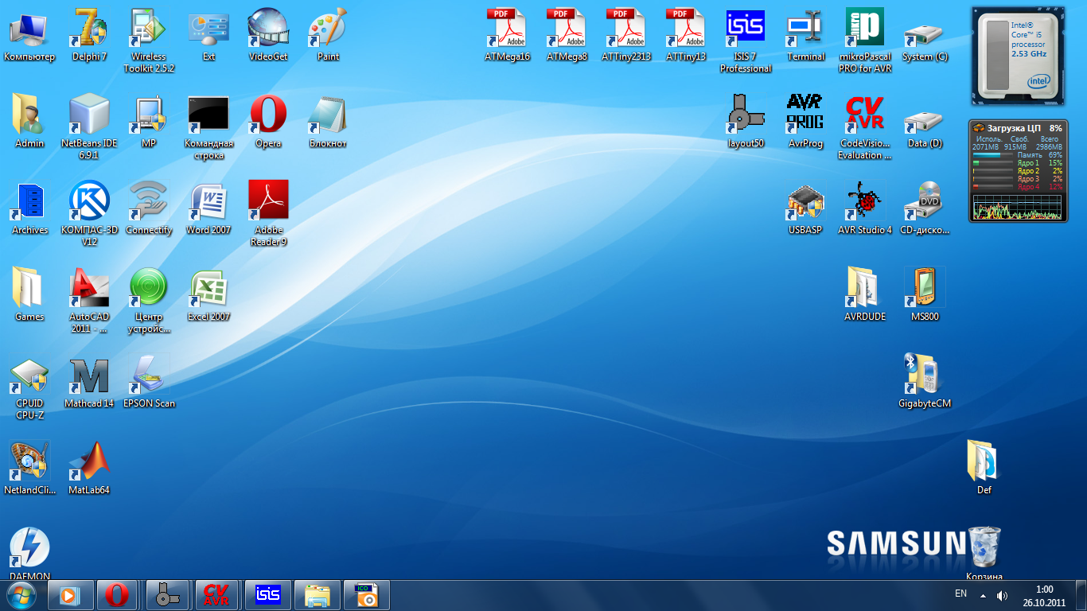Open the AVRDUDE folder shortcut

pos(864,290)
